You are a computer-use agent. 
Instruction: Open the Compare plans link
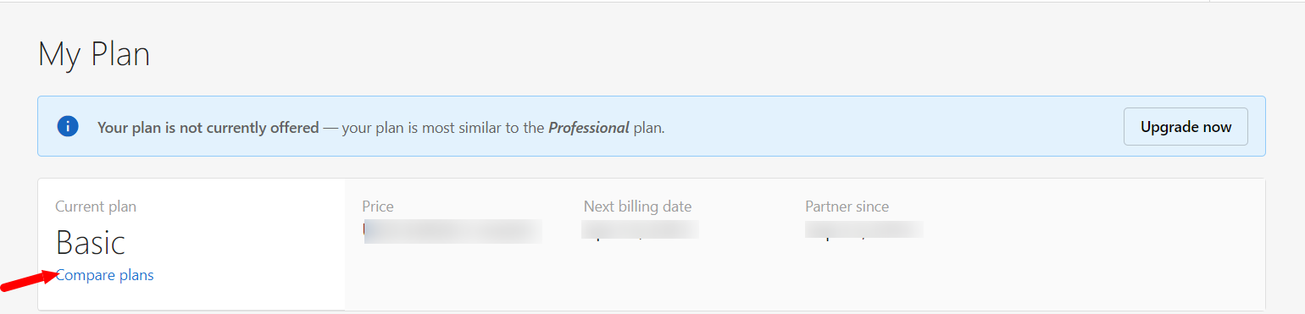pyautogui.click(x=105, y=275)
